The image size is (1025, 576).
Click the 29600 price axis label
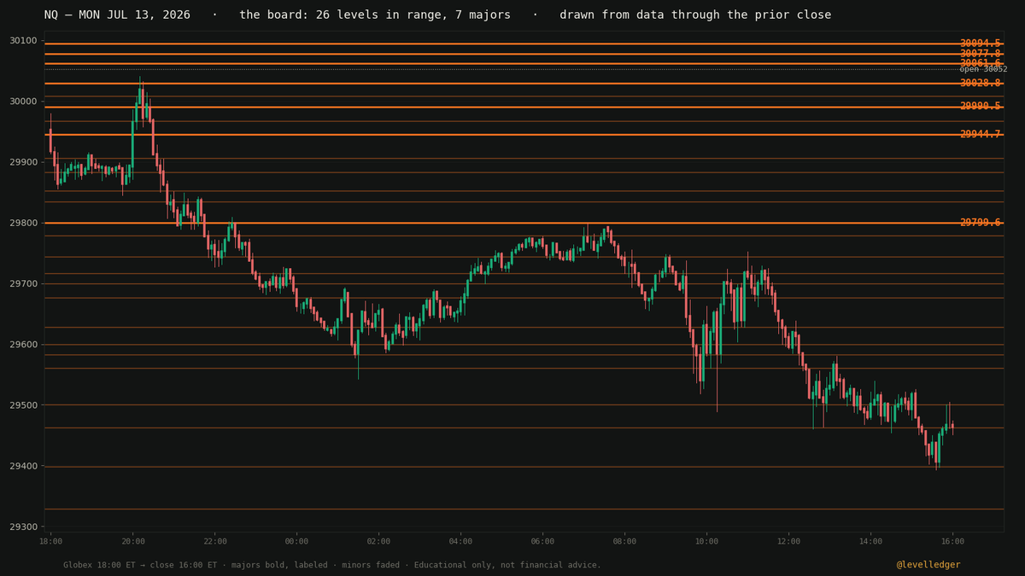23,345
